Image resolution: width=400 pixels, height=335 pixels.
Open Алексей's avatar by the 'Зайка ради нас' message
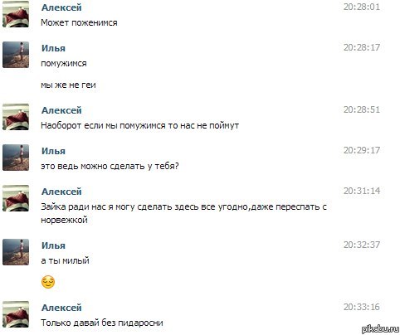[x=16, y=198]
